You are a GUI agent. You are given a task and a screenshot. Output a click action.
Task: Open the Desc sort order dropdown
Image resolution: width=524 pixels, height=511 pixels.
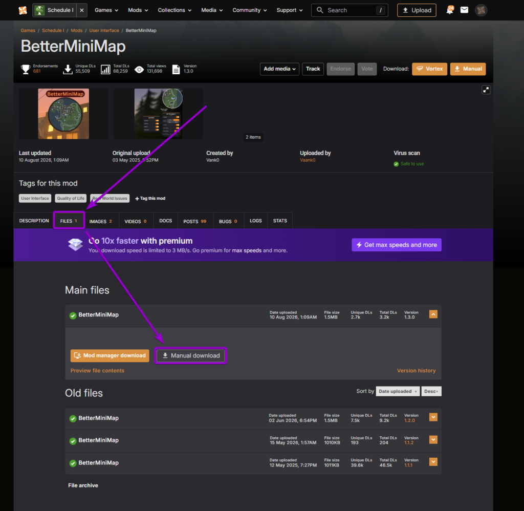[x=431, y=391]
